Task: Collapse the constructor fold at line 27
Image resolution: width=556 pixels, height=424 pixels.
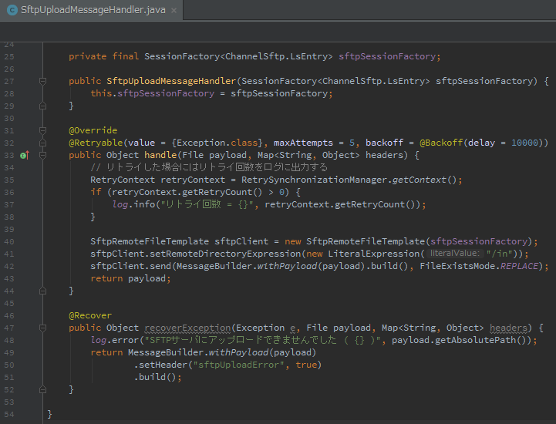Action: [42, 82]
